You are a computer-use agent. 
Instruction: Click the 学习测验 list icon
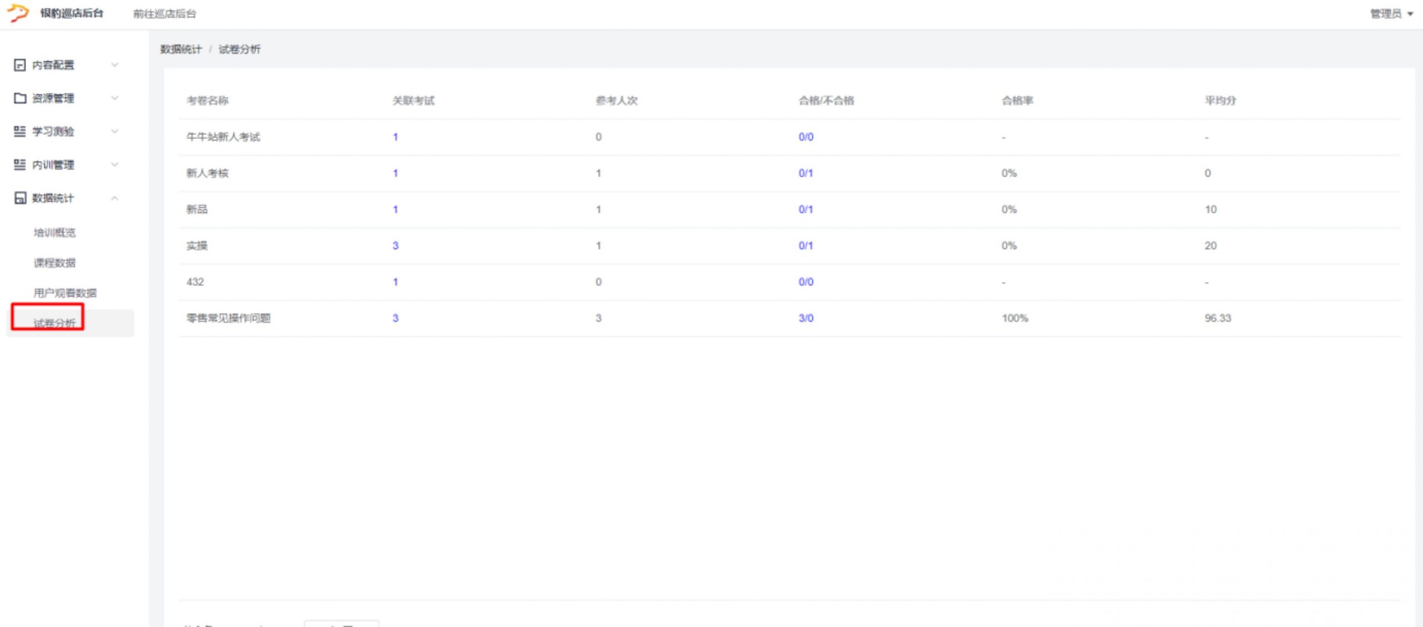[19, 132]
